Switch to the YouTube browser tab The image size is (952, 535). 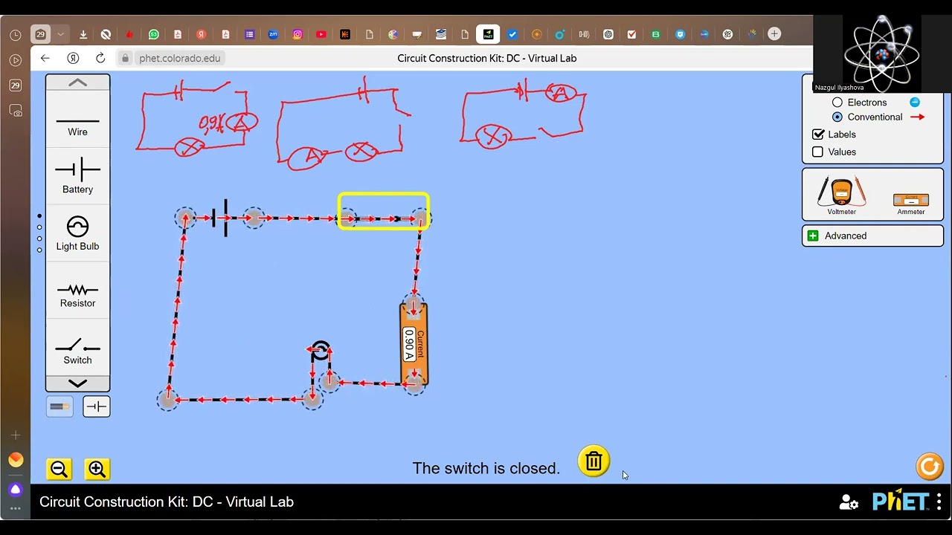[321, 34]
